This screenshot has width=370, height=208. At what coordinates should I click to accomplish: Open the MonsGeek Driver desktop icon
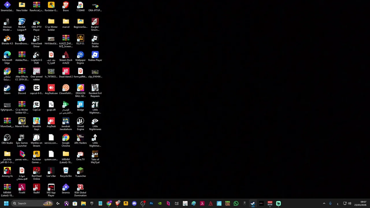[x=36, y=41]
